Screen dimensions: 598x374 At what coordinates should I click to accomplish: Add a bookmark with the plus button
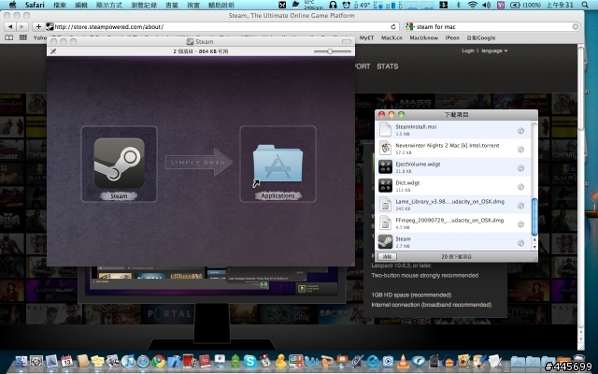click(x=38, y=27)
